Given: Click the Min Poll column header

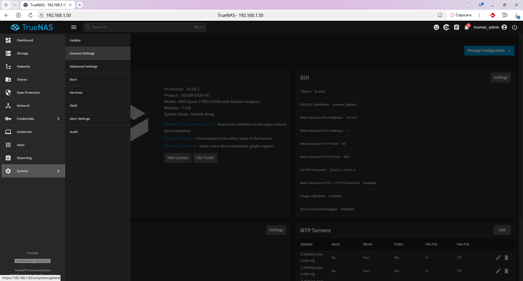Looking at the screenshot, I should pyautogui.click(x=431, y=244).
